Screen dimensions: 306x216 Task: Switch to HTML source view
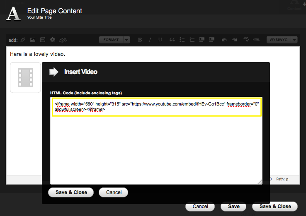(x=256, y=40)
